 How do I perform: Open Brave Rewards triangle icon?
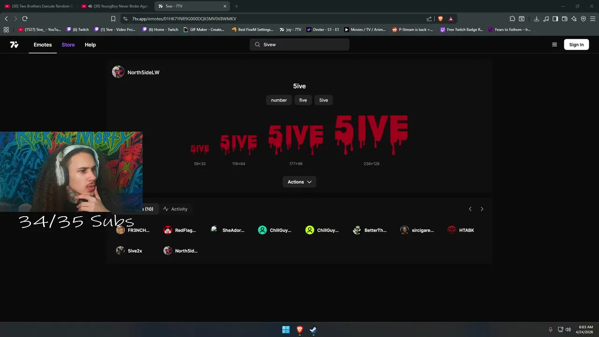point(451,19)
